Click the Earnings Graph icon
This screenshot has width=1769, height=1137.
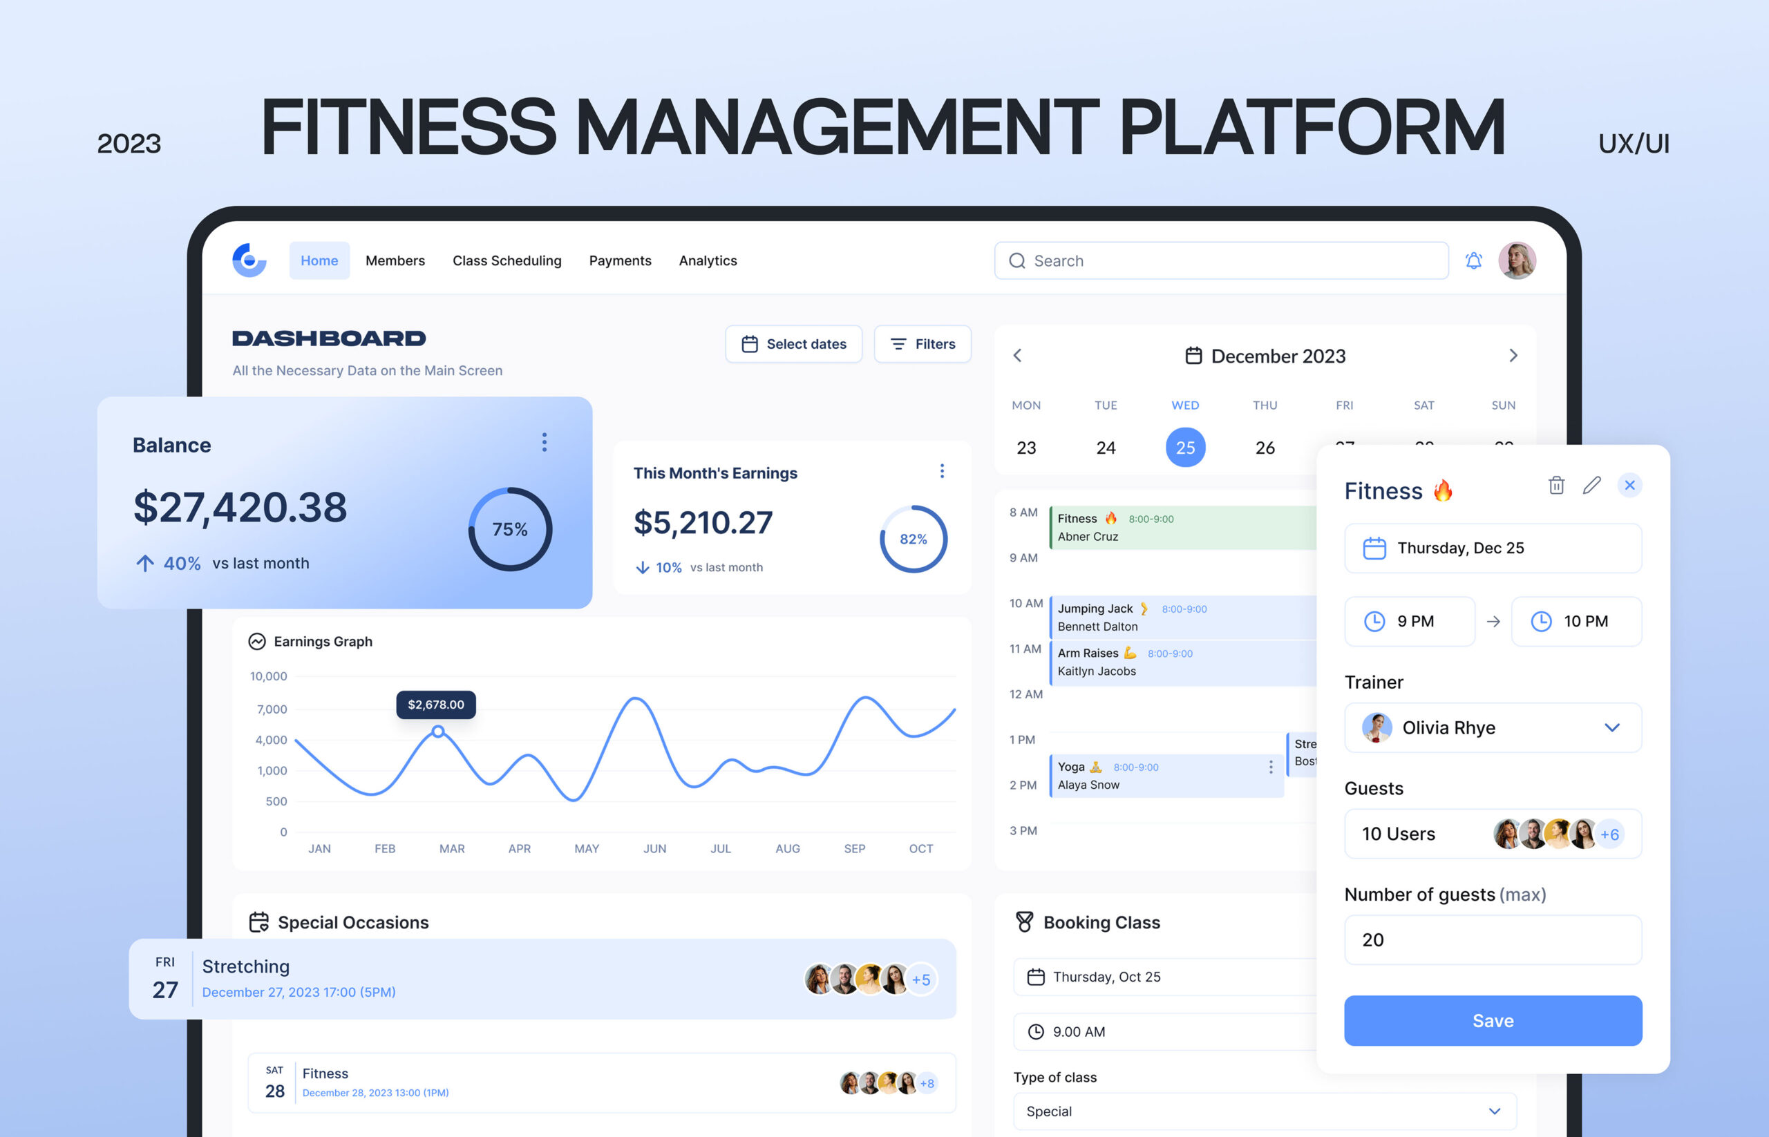point(257,641)
